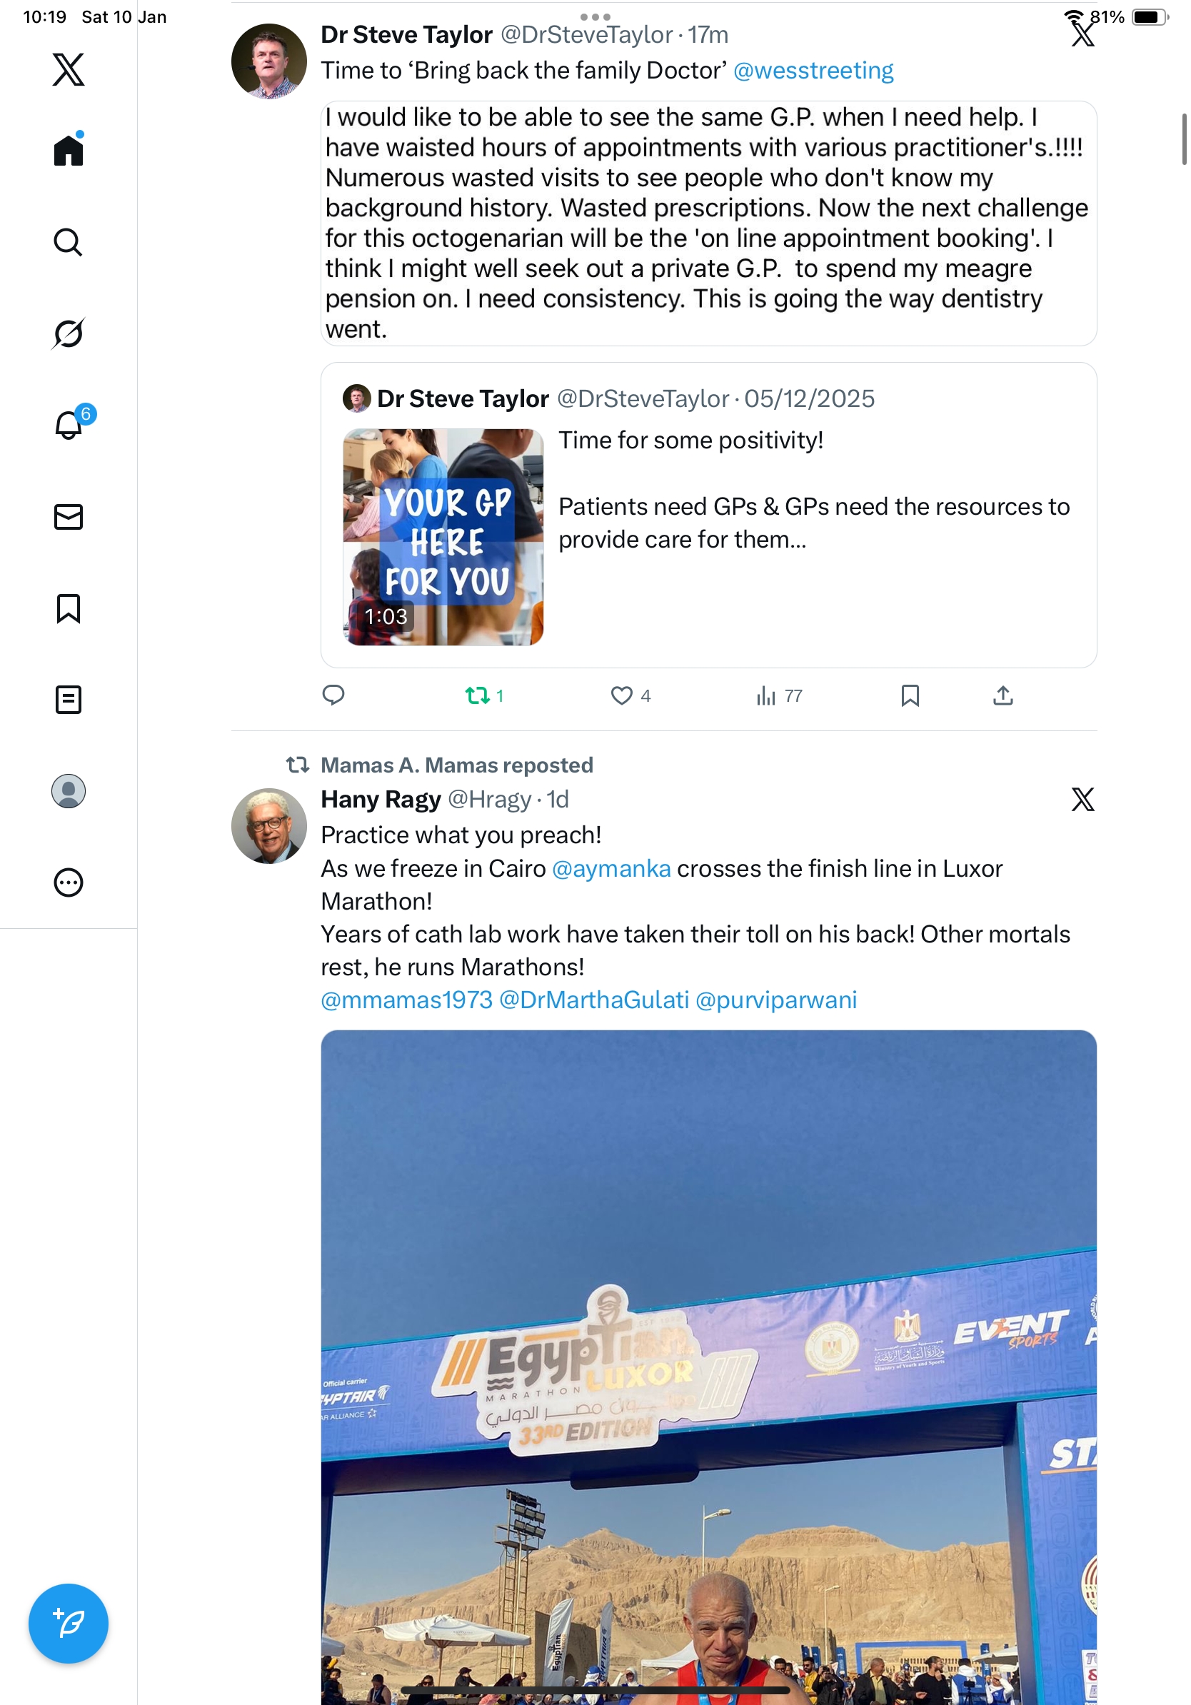Reply to Dr Steve Taylor's post
Viewport: 1191px width, 1705px height.
(333, 695)
